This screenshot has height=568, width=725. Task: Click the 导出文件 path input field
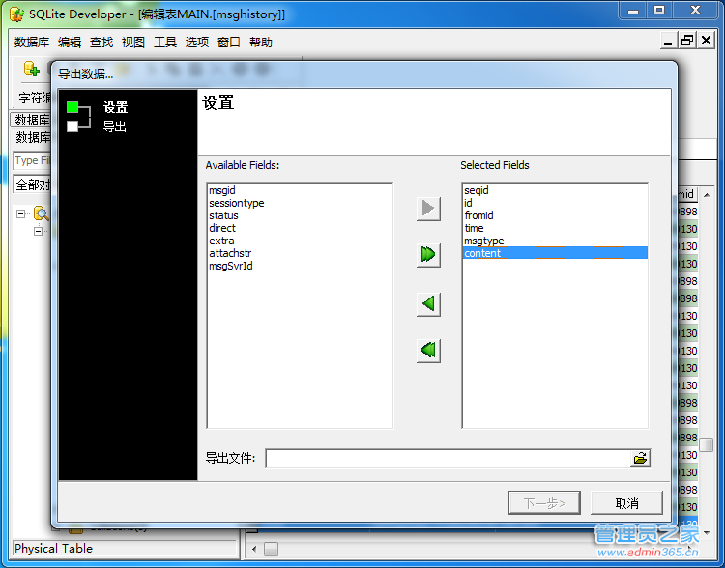pyautogui.click(x=448, y=458)
